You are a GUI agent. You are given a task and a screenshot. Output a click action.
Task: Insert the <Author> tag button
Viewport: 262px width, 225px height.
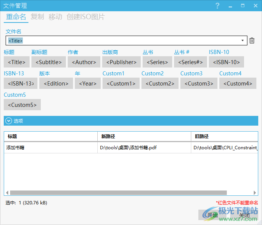point(84,62)
